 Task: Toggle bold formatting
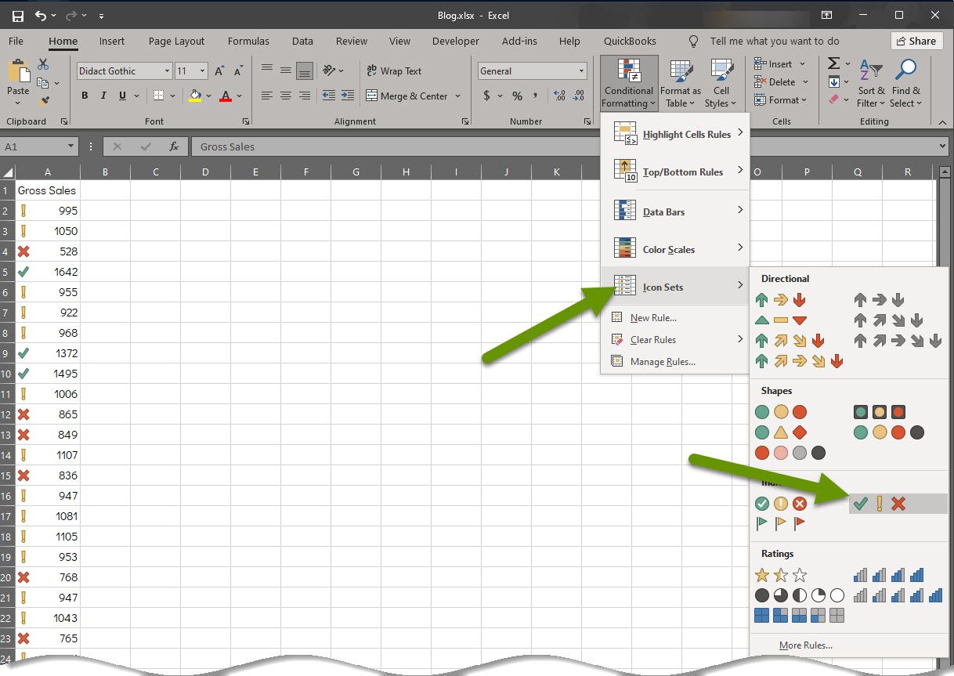pyautogui.click(x=85, y=95)
